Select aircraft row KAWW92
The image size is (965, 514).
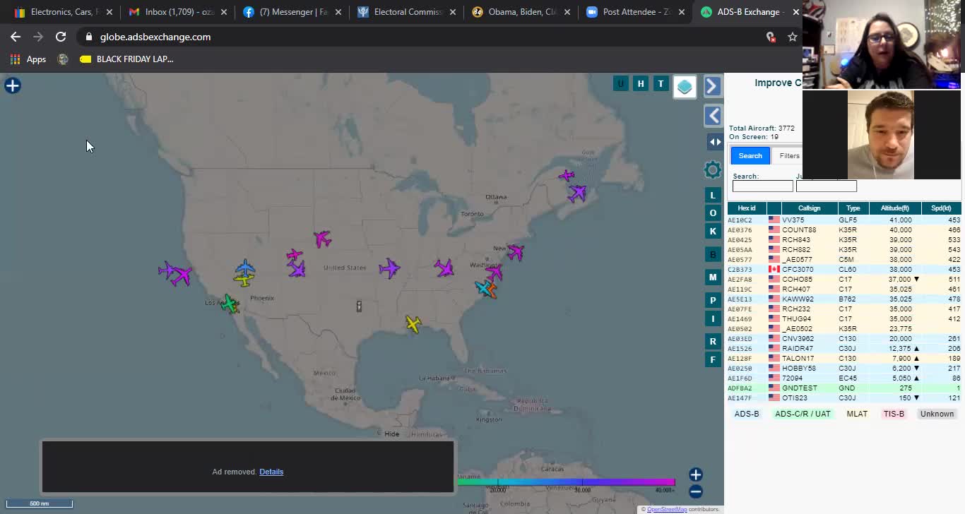pyautogui.click(x=844, y=299)
